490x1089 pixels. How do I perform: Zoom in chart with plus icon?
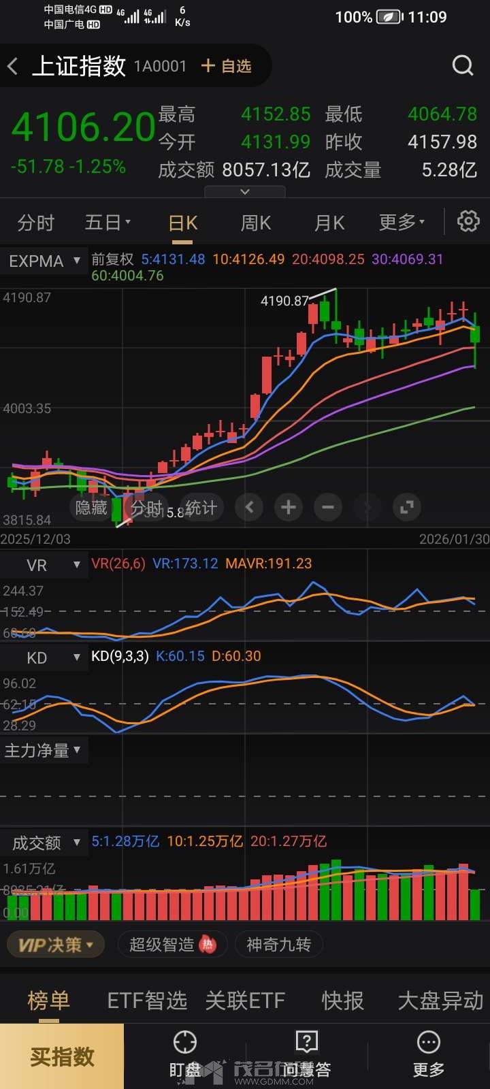point(289,508)
